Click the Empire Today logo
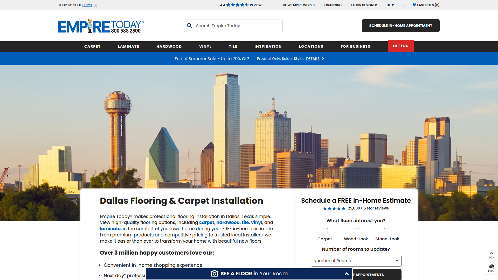The height and width of the screenshot is (280, 498). (x=101, y=26)
